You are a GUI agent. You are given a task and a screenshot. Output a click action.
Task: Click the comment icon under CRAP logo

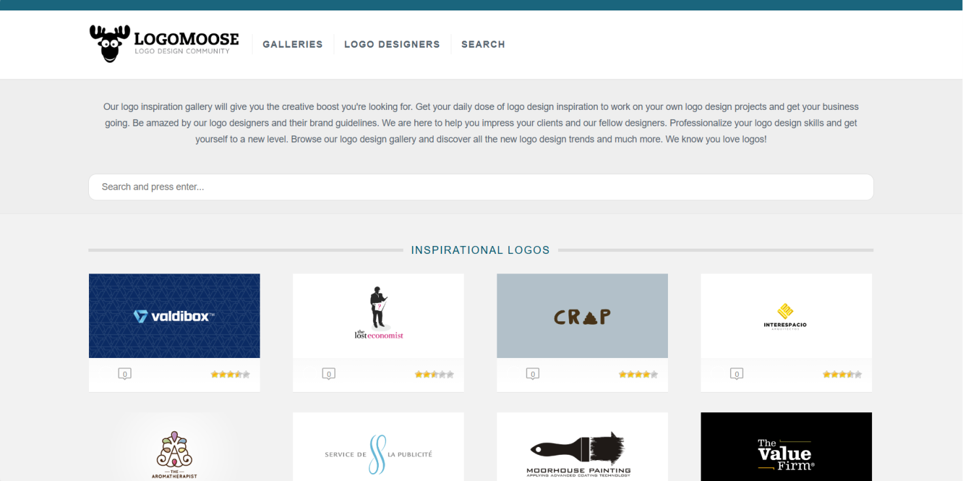tap(533, 374)
